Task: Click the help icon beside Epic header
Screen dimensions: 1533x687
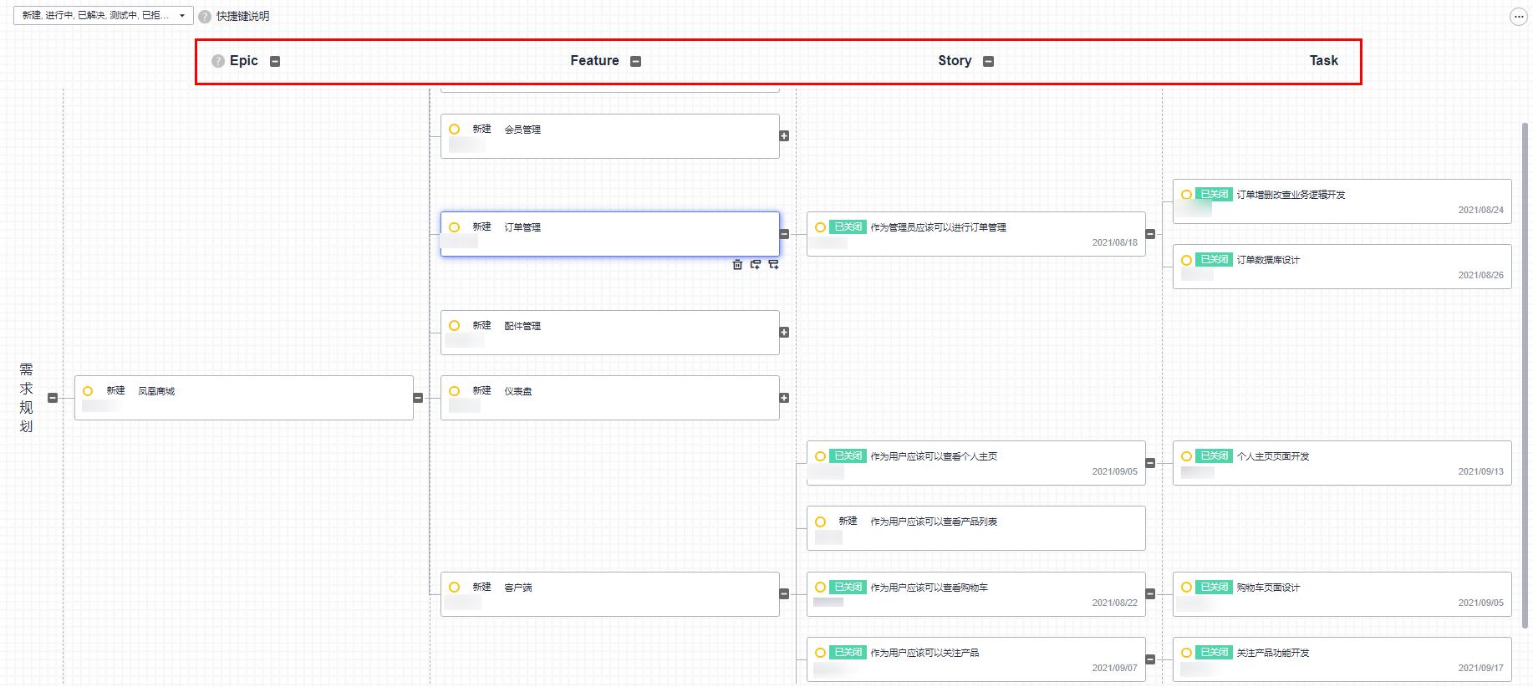Action: tap(218, 61)
